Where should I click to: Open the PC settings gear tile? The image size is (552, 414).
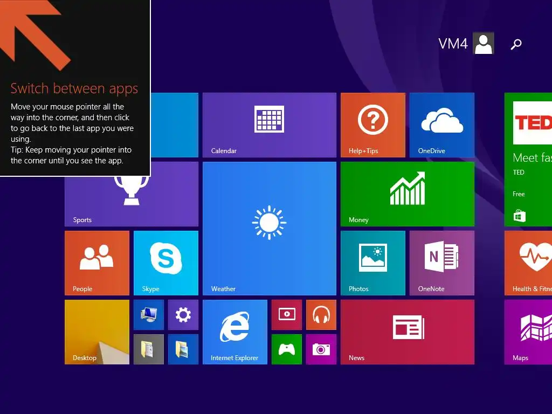click(x=183, y=315)
